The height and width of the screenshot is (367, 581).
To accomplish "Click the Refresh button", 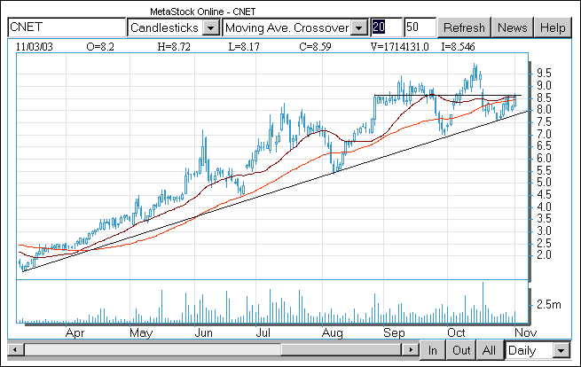I will [x=464, y=27].
